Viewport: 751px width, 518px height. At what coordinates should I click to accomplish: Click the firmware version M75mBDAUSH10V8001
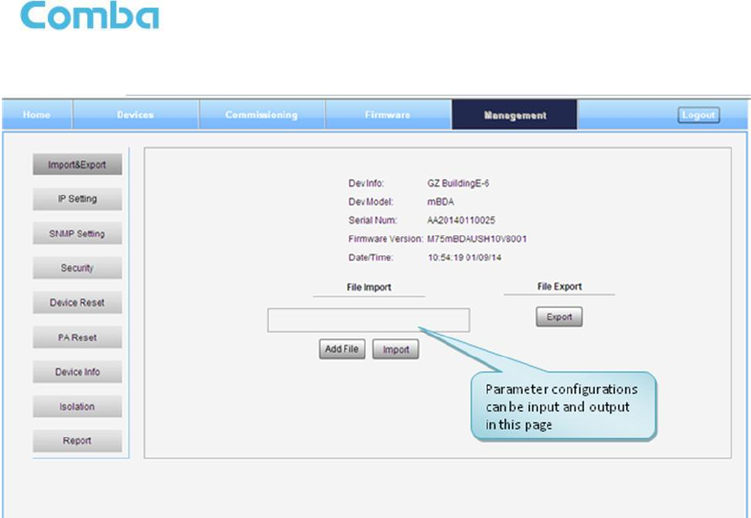pos(476,239)
